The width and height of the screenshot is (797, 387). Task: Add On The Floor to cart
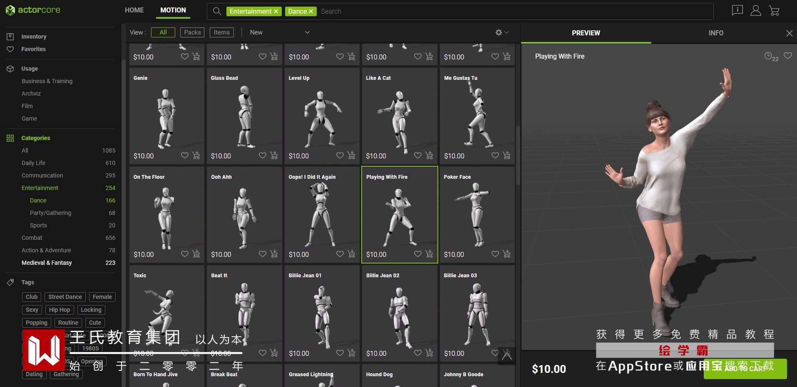[x=196, y=254]
